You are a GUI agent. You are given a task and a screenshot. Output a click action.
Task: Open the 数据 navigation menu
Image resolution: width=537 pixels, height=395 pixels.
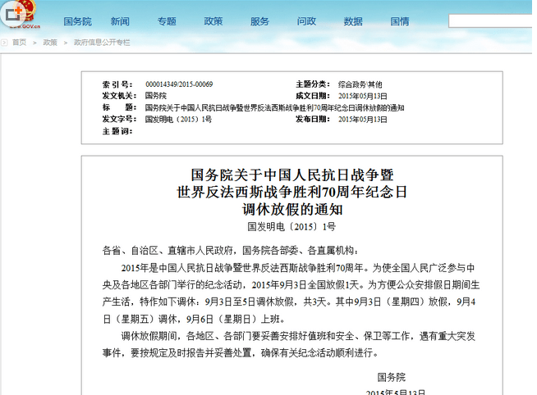tap(353, 21)
